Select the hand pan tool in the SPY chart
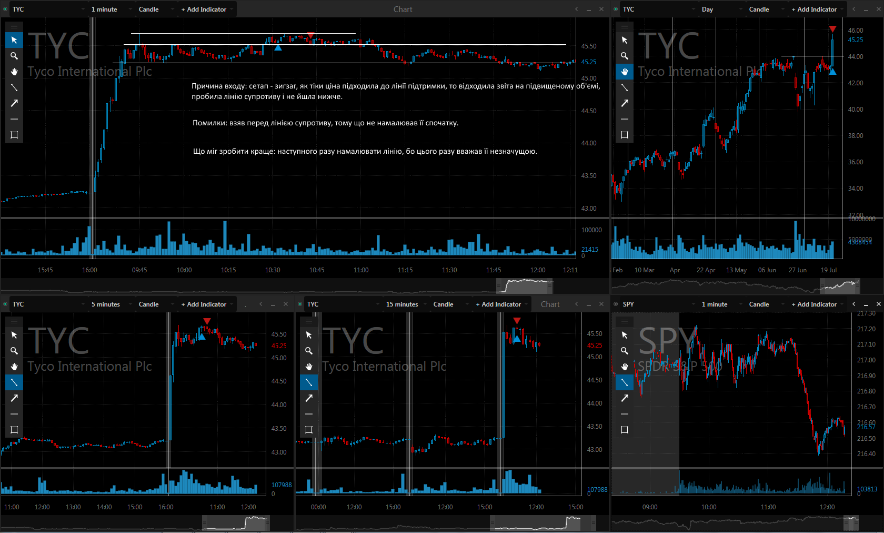Screen dimensions: 884x533 pos(625,367)
